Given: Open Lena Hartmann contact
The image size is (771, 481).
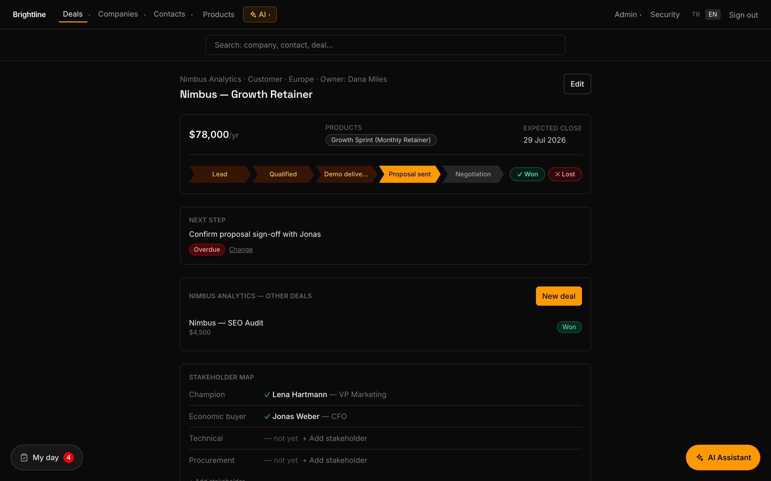Looking at the screenshot, I should (300, 394).
